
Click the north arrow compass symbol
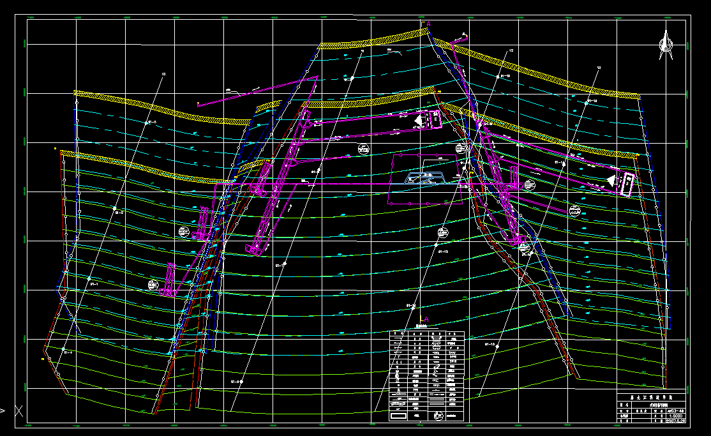666,45
